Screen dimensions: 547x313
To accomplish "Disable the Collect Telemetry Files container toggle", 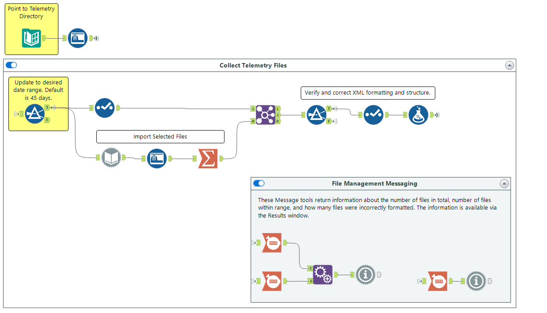I will (x=11, y=65).
